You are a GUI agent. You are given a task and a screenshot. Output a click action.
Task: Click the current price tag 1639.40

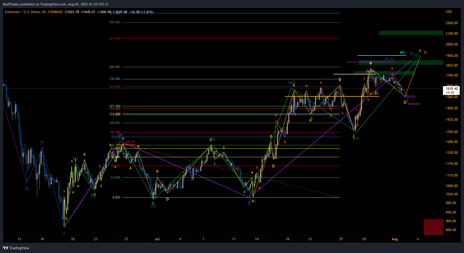point(451,89)
